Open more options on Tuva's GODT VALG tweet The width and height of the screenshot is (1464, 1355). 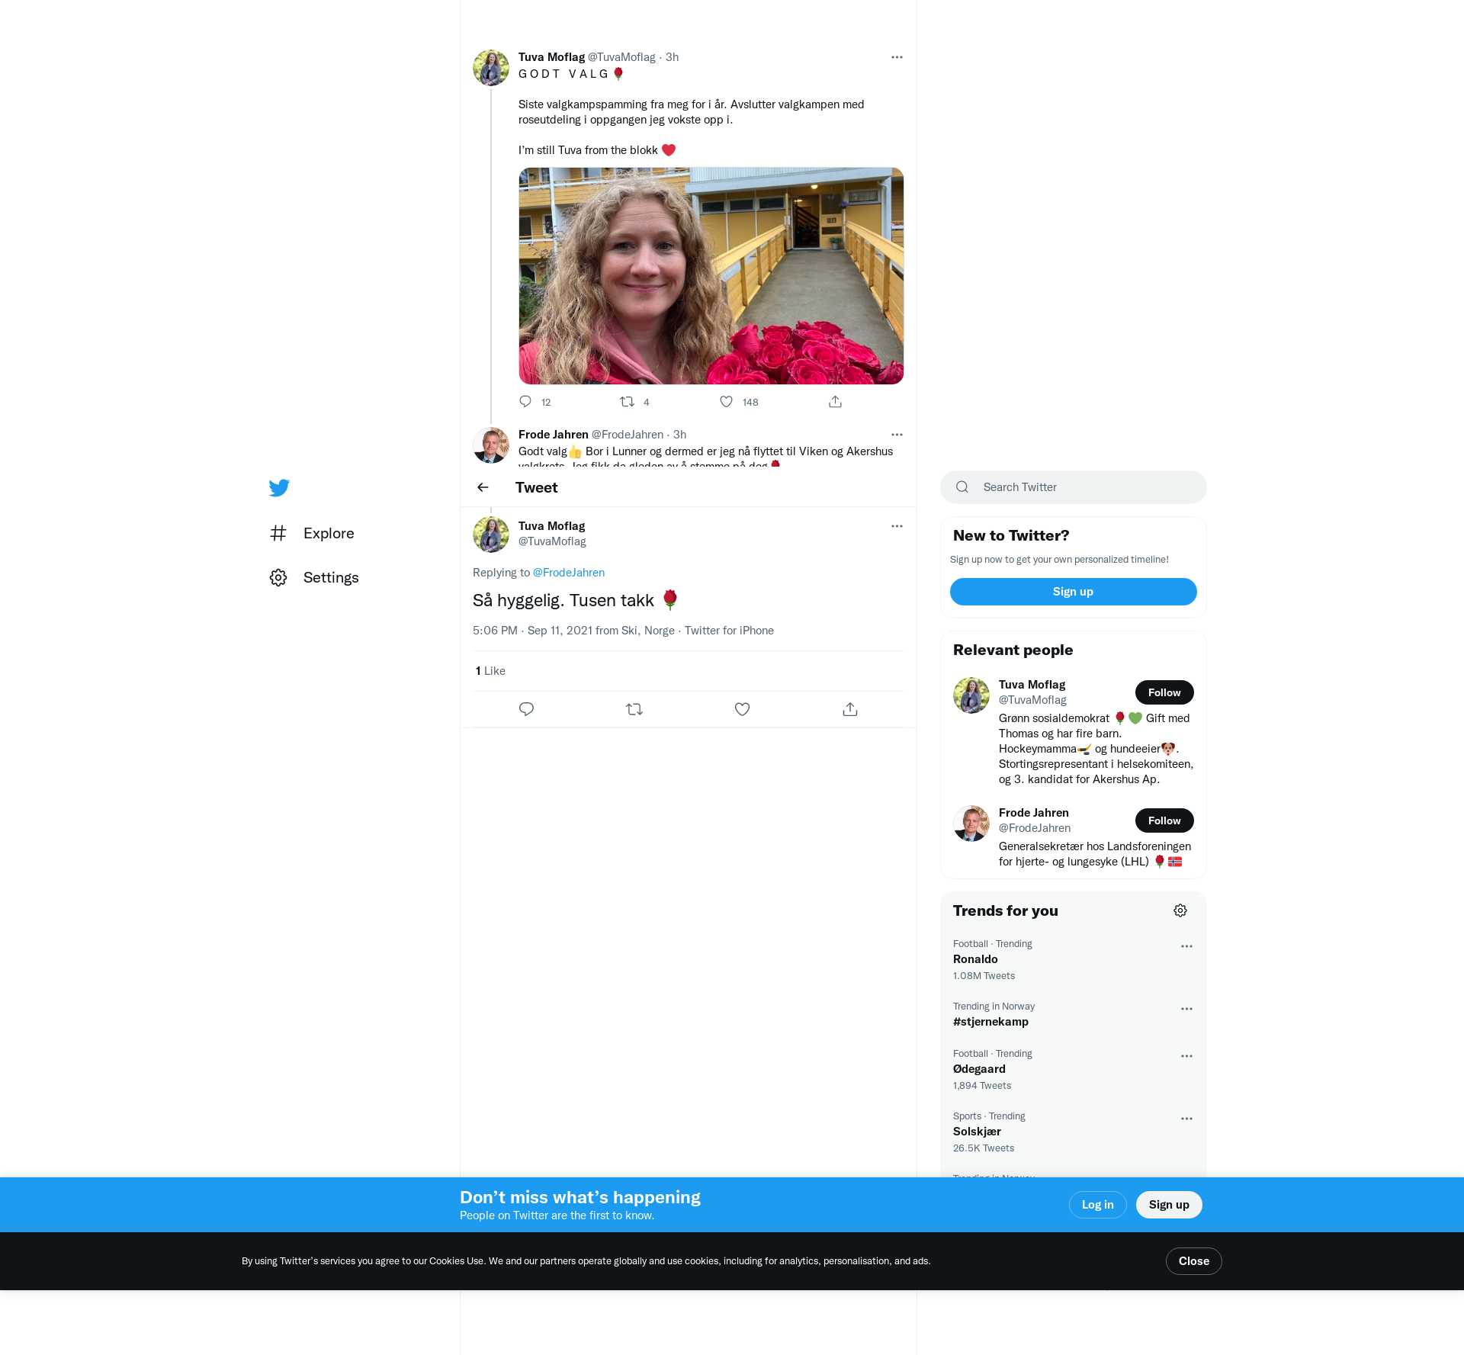[x=897, y=57]
